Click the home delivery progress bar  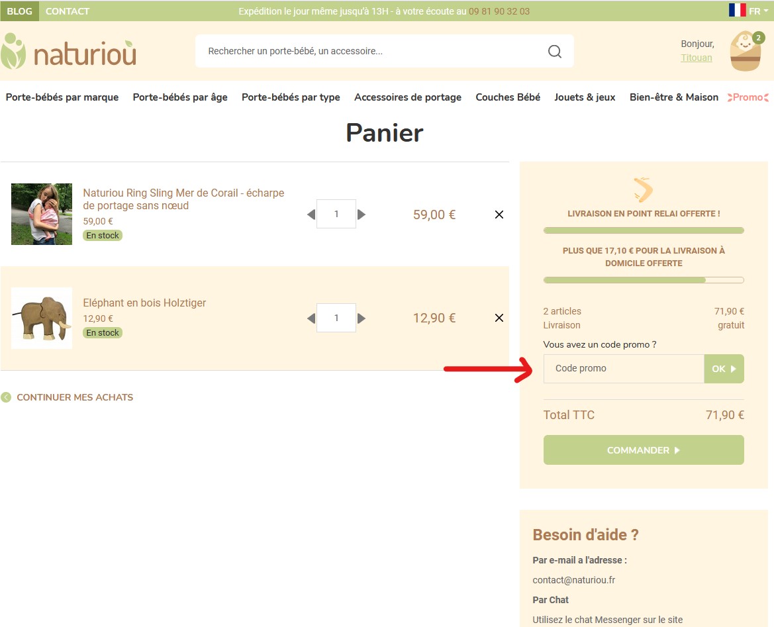point(644,280)
